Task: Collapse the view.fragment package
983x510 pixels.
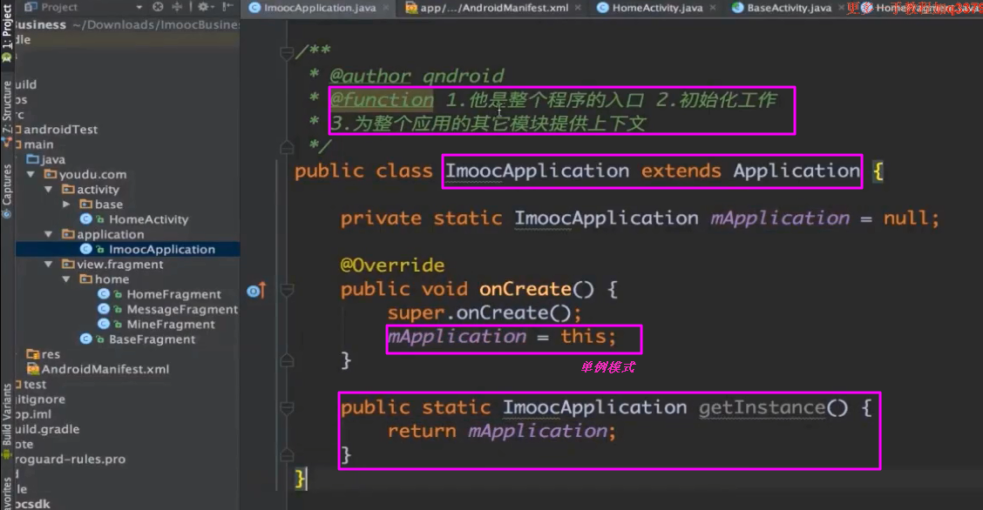Action: (50, 265)
